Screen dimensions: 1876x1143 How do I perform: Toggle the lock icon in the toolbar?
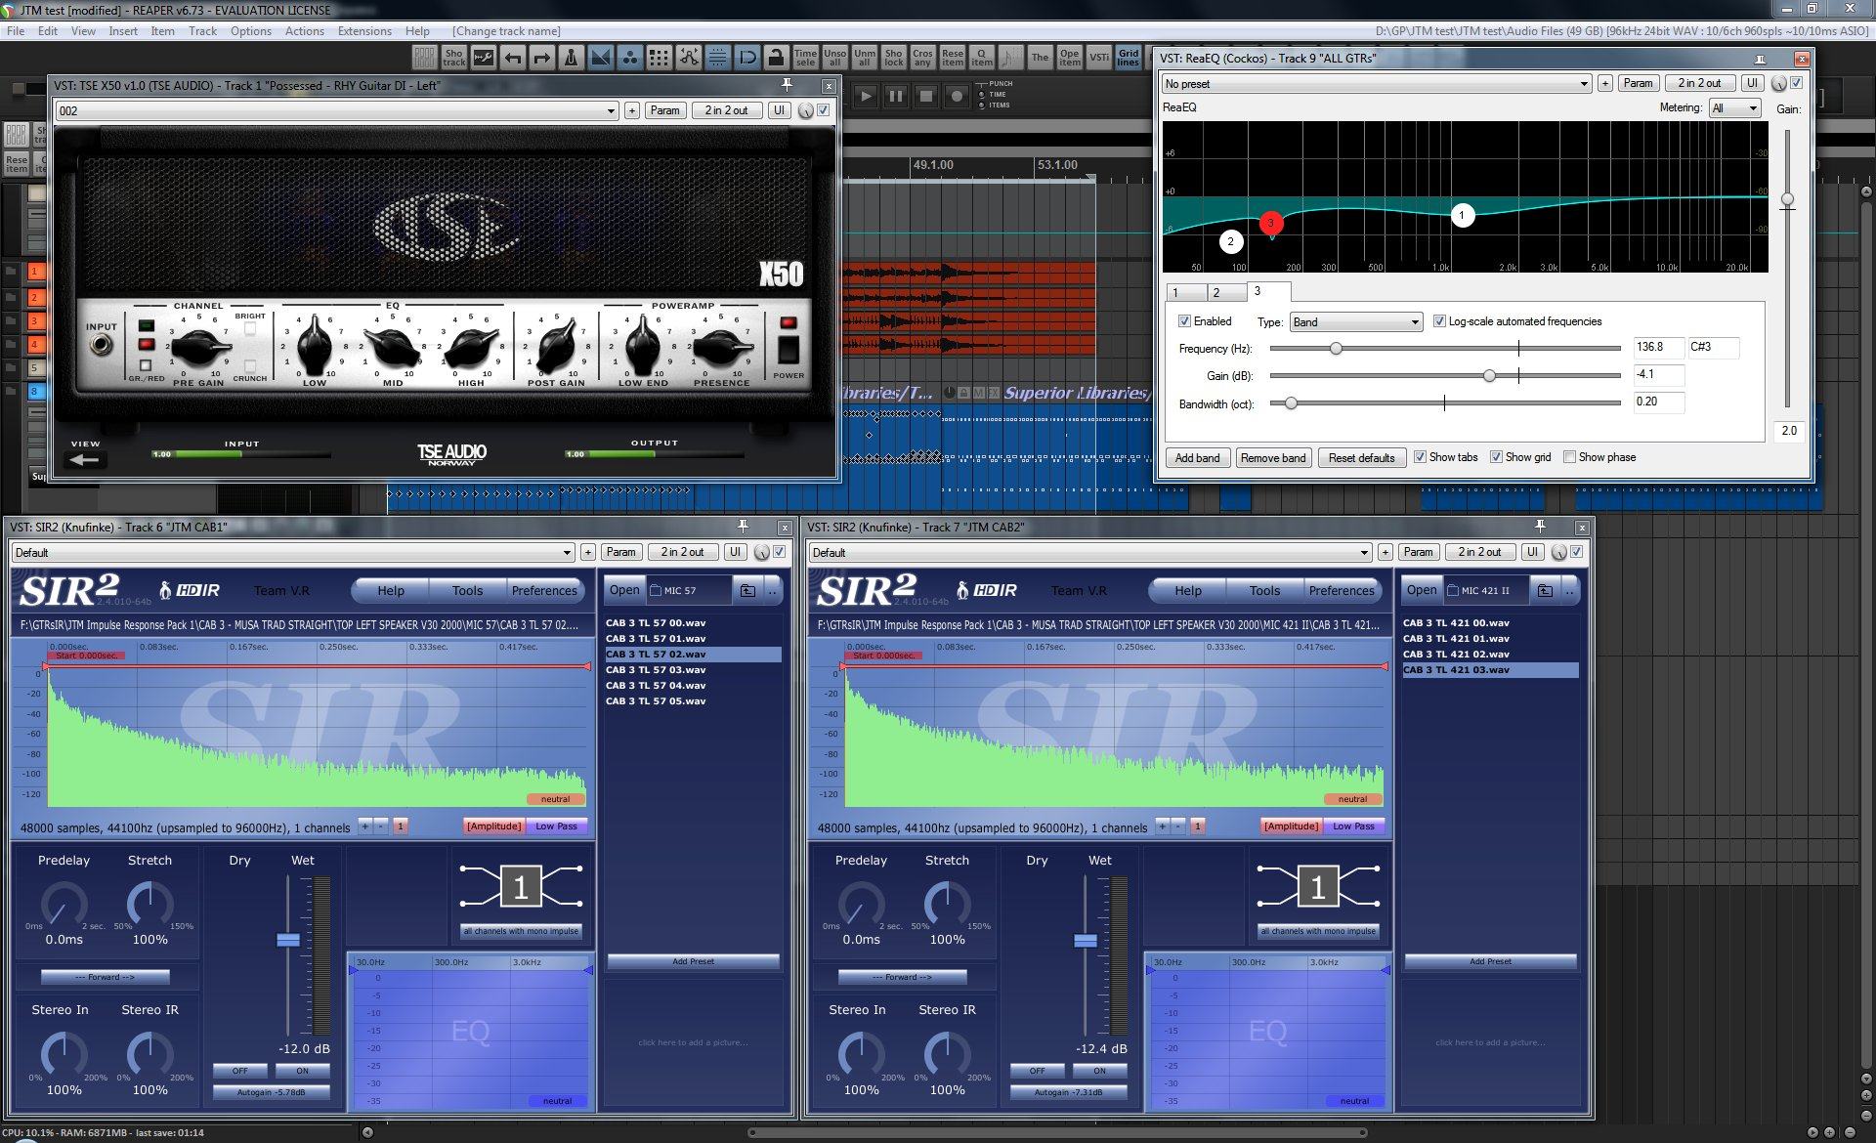776,58
